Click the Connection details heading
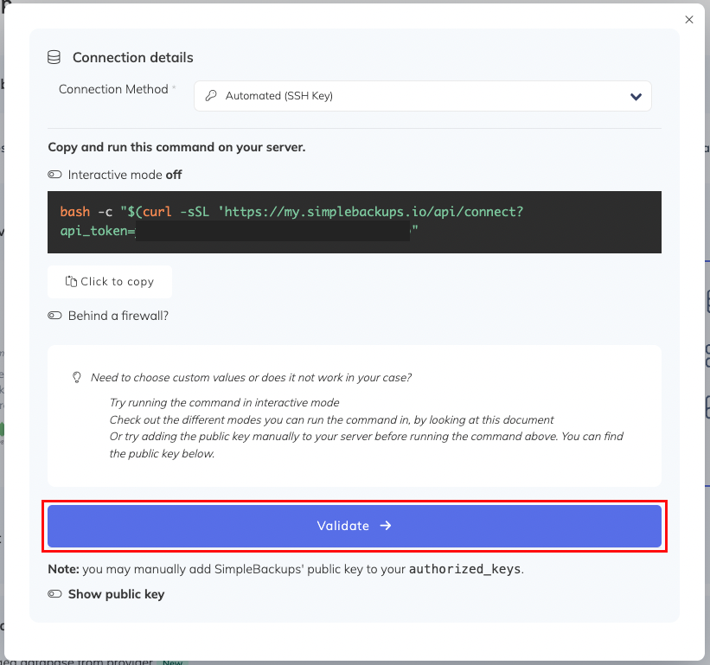The image size is (710, 665). coord(132,57)
